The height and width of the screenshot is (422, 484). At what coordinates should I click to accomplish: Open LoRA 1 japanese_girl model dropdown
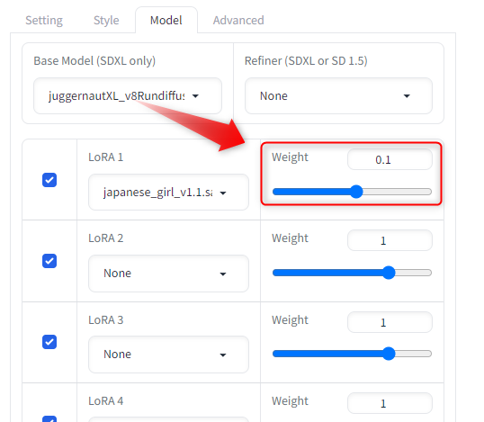(x=168, y=193)
